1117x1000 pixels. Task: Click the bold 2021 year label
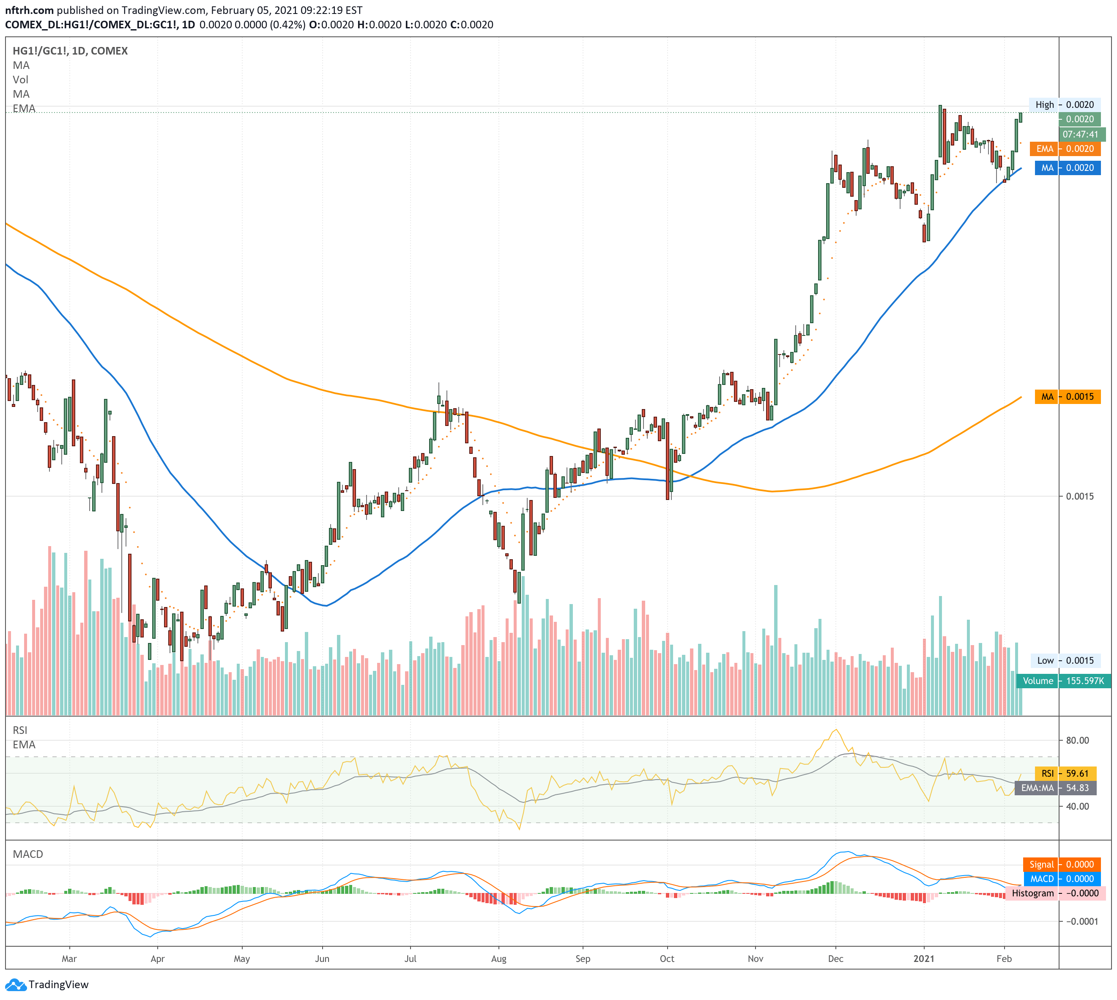click(924, 959)
